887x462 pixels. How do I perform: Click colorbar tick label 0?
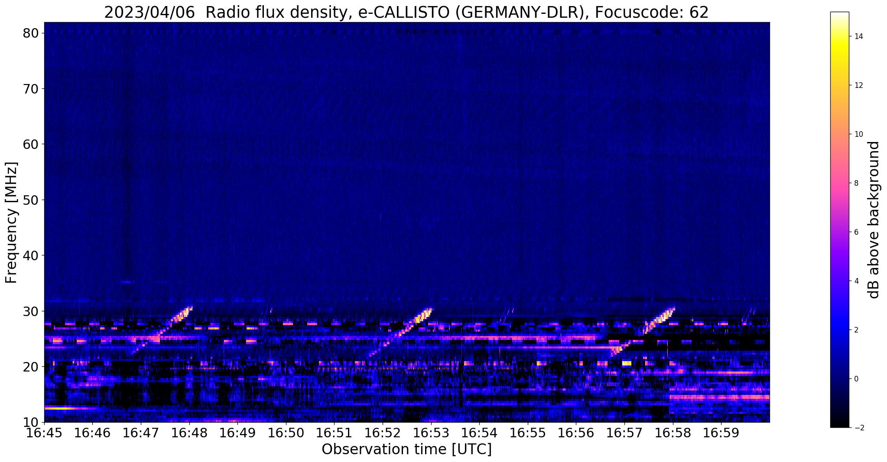(856, 379)
